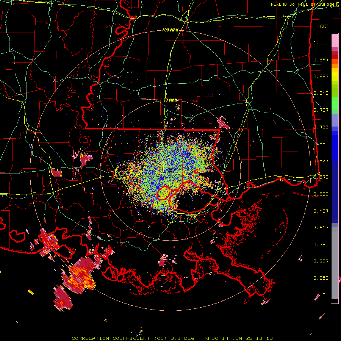The height and width of the screenshot is (341, 341).
Task: Click the [CC] label above the color scale
Action: tap(324, 26)
